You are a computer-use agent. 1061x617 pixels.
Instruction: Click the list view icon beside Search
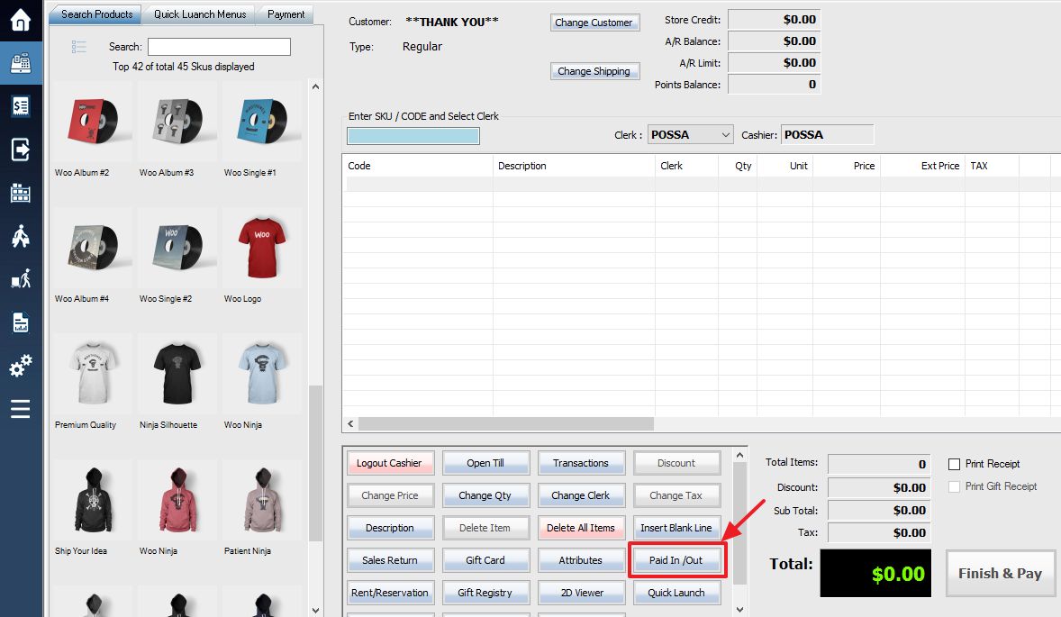click(79, 47)
